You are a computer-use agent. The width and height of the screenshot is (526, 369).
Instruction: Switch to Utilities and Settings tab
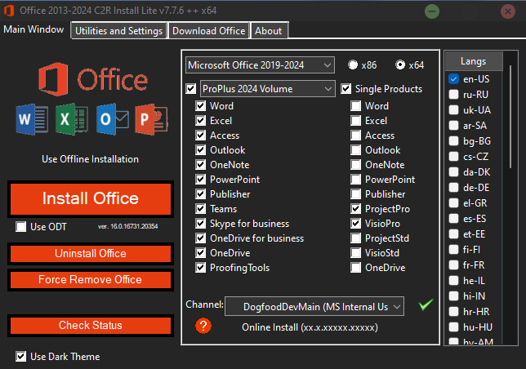(x=120, y=31)
